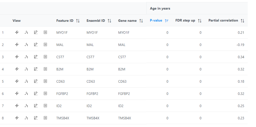
Task: Sort table by Feature ID arrows
Action: (78, 21)
